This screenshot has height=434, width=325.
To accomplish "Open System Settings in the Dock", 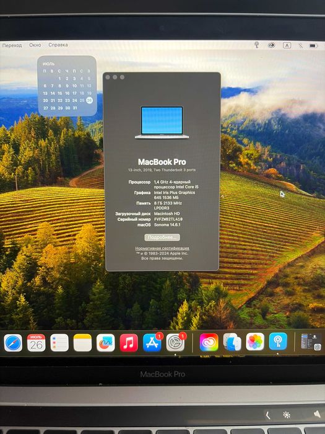I will pyautogui.click(x=175, y=343).
